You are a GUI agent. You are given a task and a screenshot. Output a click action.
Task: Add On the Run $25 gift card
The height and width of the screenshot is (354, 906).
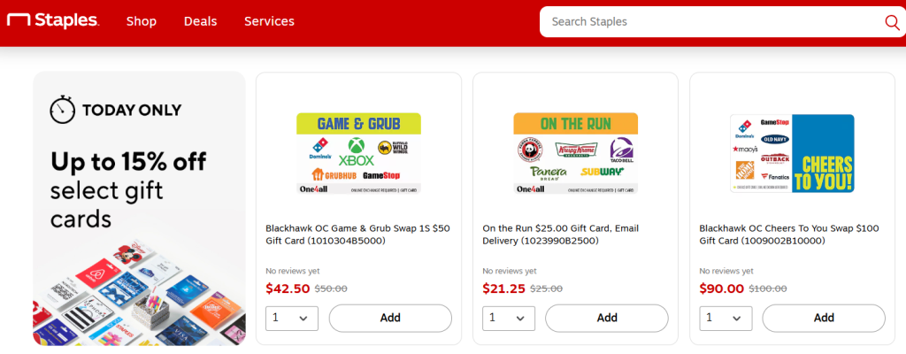[607, 318]
